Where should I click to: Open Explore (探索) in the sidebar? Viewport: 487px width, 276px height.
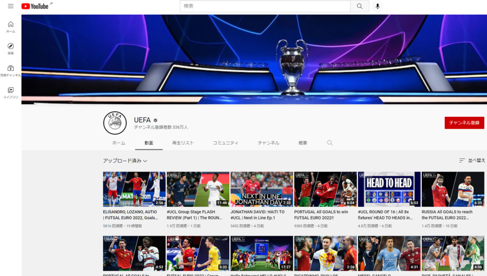tap(10, 49)
